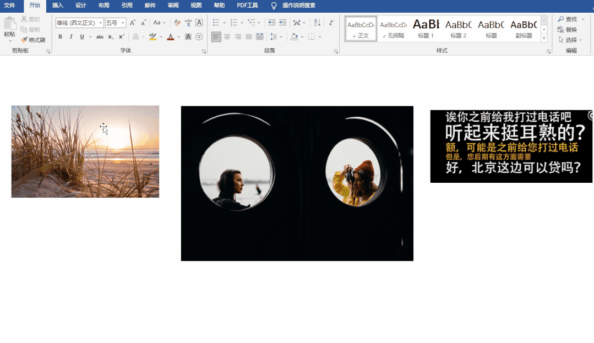This screenshot has width=594, height=343.
Task: Switch to the 插入 ribbon tab
Action: point(57,6)
